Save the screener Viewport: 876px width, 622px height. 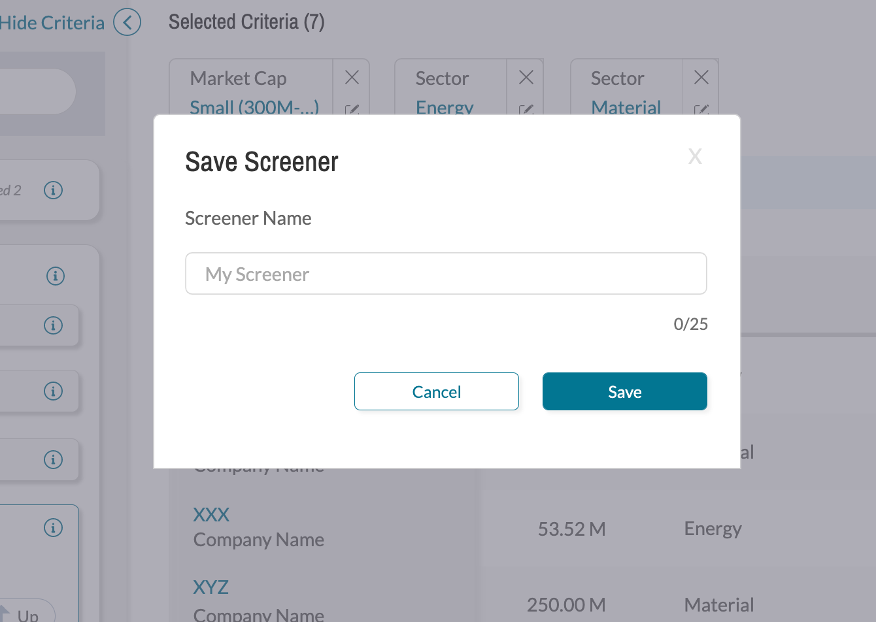(625, 391)
